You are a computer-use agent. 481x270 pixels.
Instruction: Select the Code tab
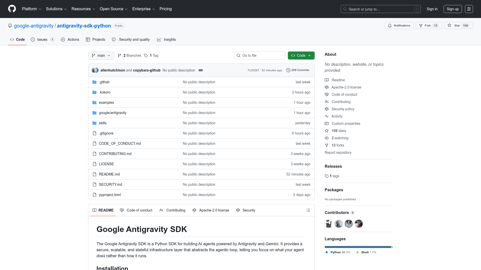(17, 39)
